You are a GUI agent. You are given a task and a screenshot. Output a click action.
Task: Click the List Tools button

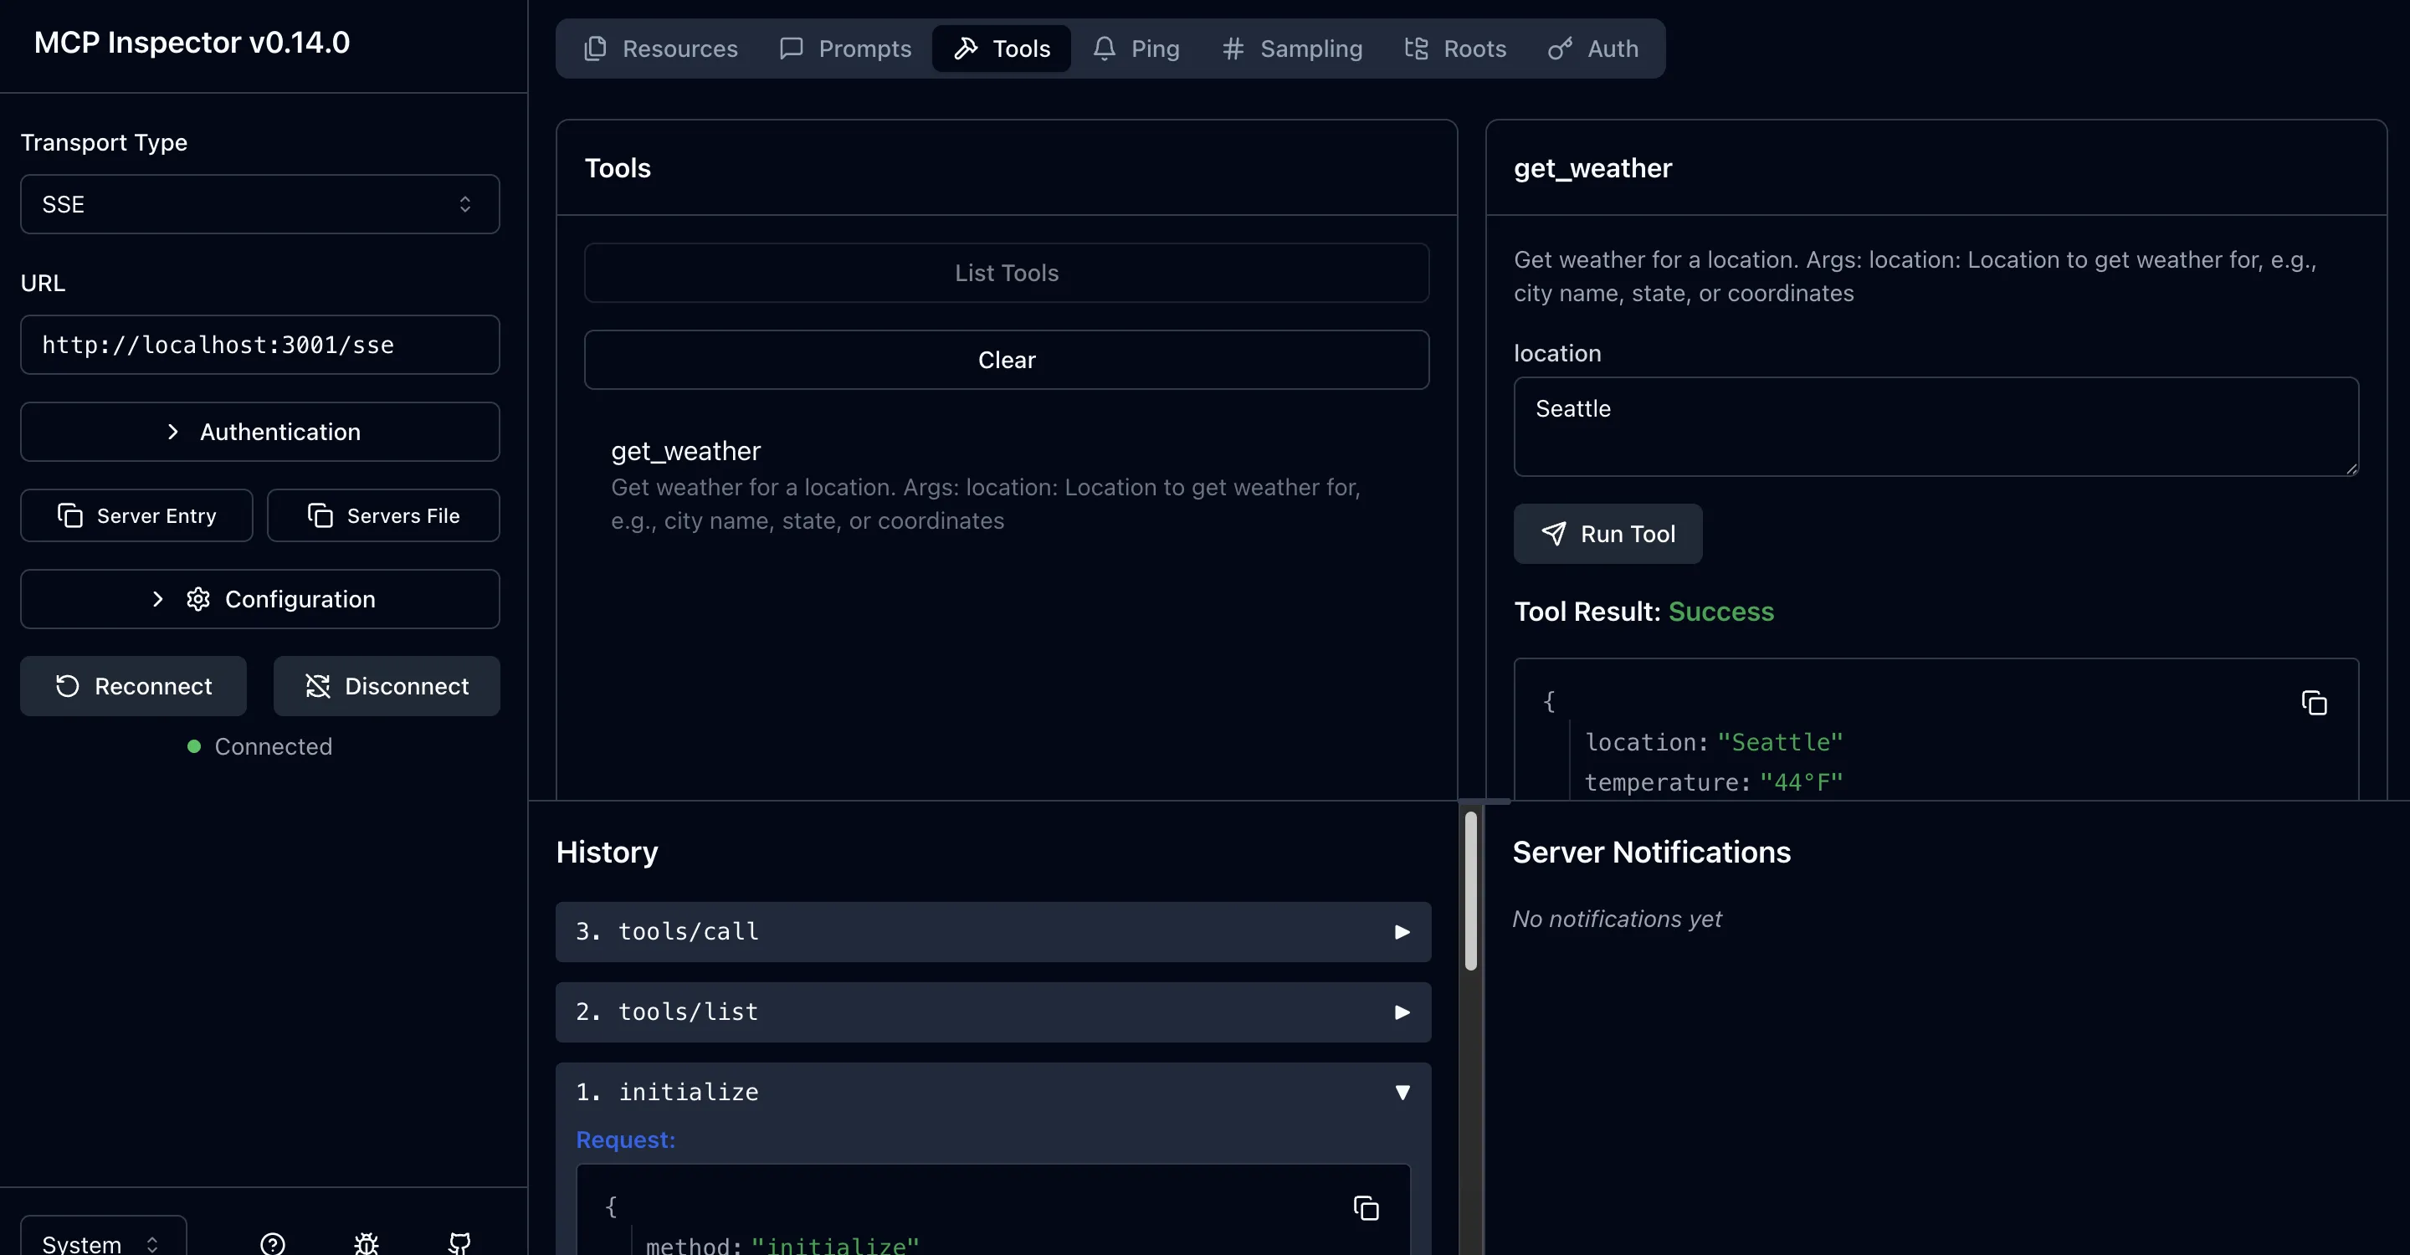tap(1007, 273)
